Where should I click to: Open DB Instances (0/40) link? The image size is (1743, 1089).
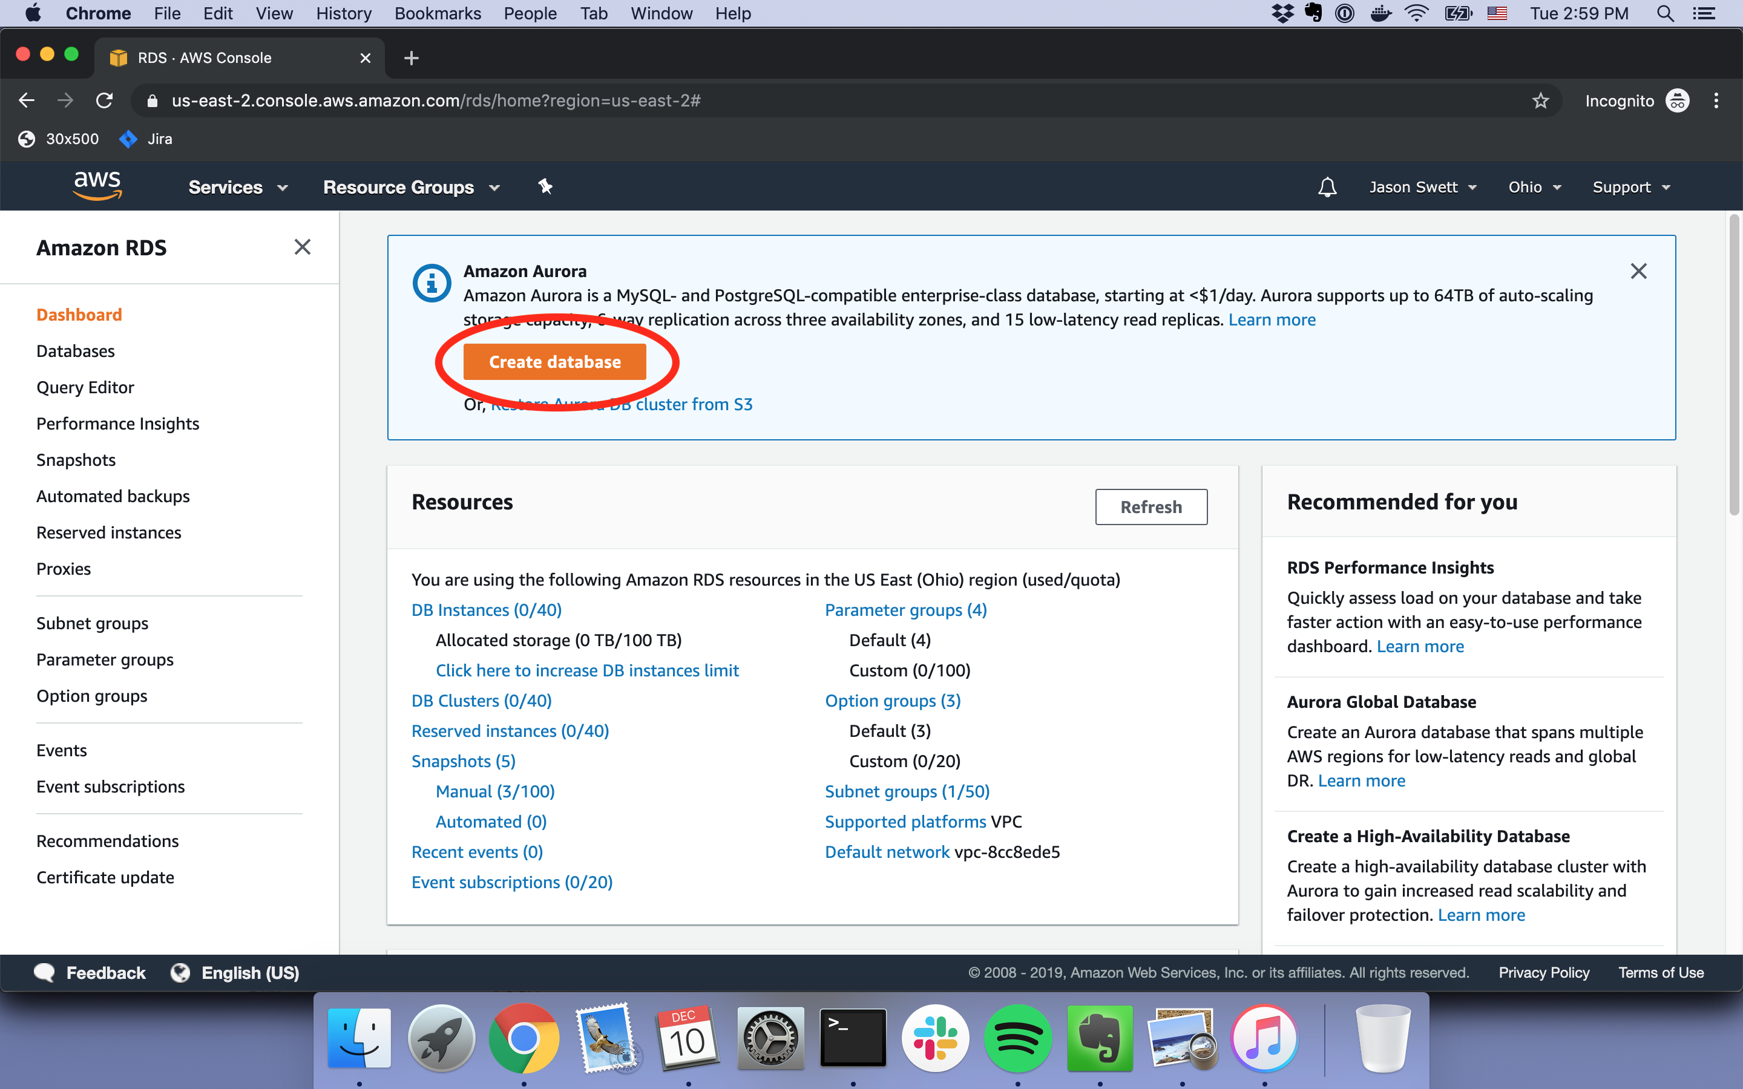click(x=486, y=609)
